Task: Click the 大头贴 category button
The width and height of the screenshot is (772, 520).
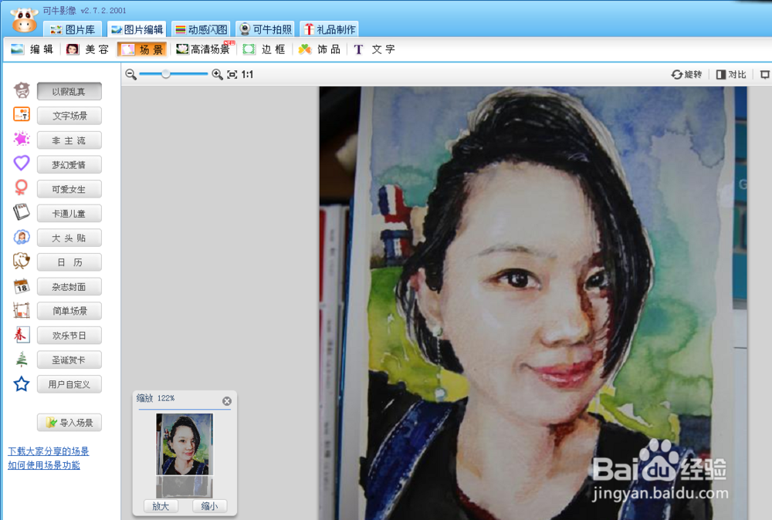Action: (x=69, y=238)
